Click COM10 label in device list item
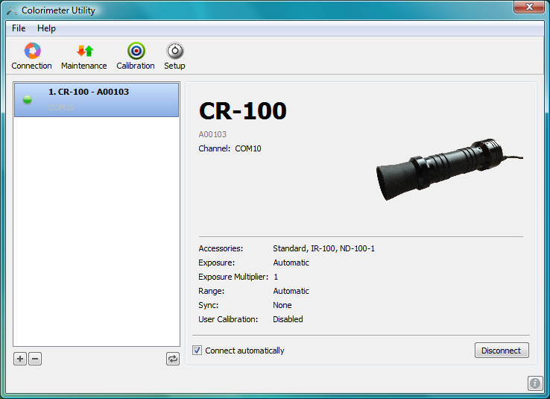 coord(61,107)
